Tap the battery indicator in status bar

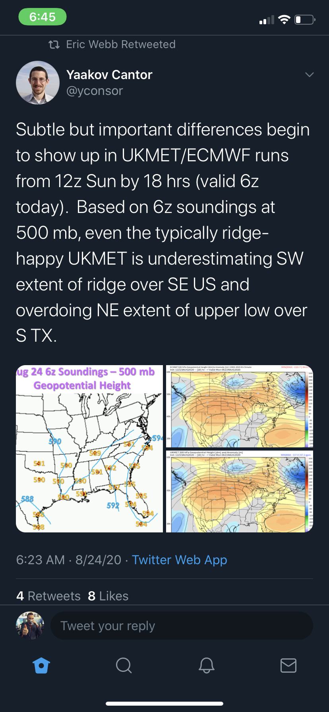(305, 19)
